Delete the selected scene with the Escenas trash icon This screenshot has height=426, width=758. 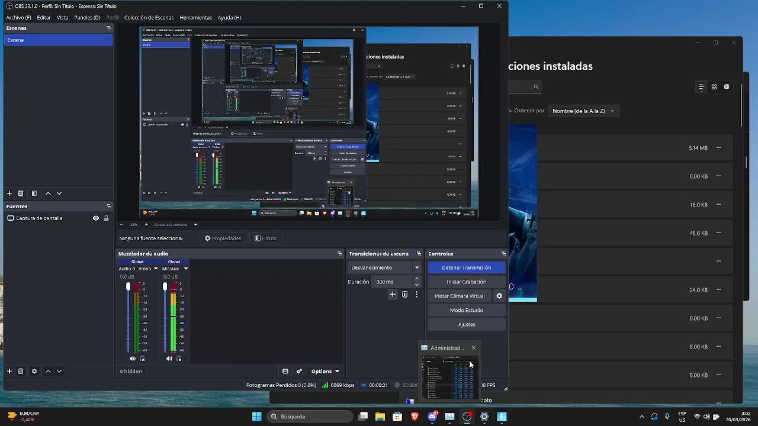point(21,193)
